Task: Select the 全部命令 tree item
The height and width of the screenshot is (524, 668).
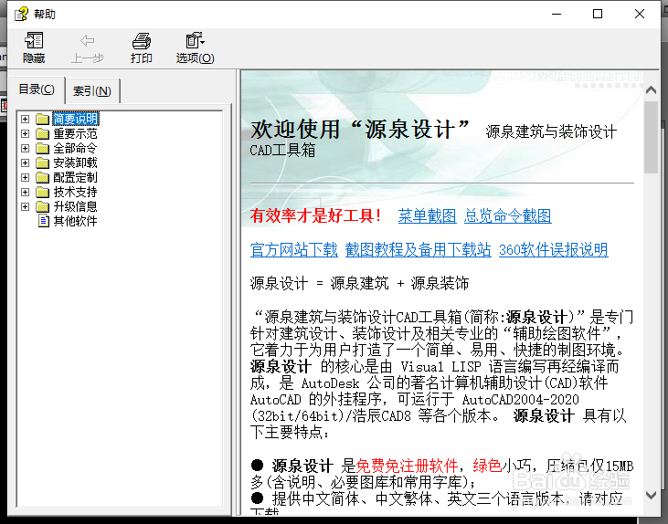Action: coord(76,148)
